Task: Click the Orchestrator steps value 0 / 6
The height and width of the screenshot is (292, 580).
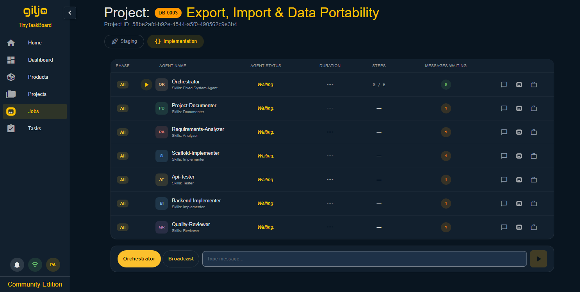Action: [379, 85]
